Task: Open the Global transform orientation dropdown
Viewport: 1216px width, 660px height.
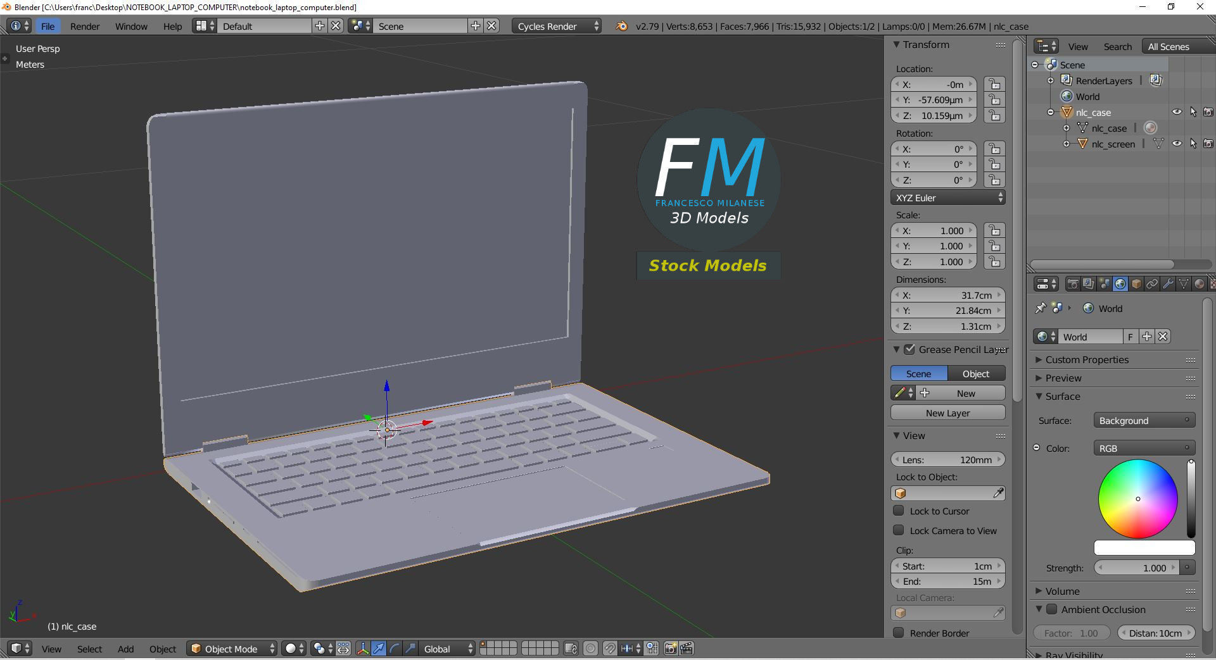Action: (448, 649)
